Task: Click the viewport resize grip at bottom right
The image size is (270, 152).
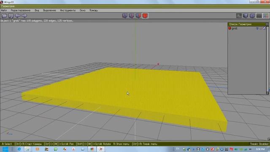Action: 269,139
